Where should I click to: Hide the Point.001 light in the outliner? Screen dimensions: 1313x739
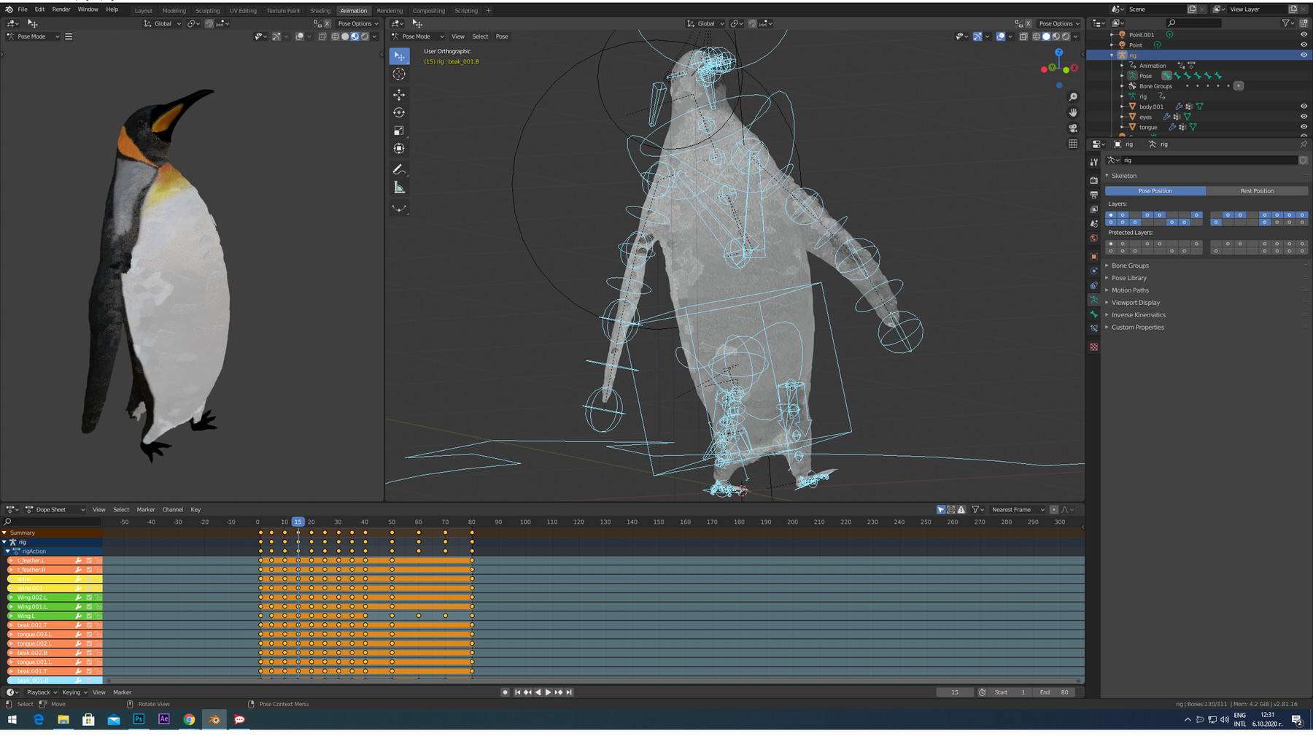click(x=1304, y=34)
